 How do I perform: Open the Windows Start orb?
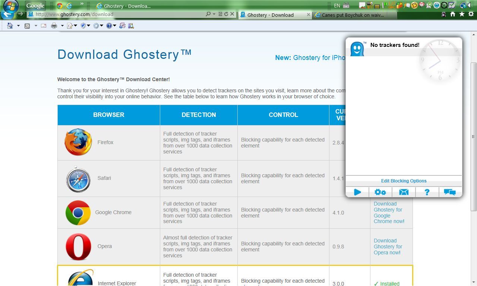[11, 6]
